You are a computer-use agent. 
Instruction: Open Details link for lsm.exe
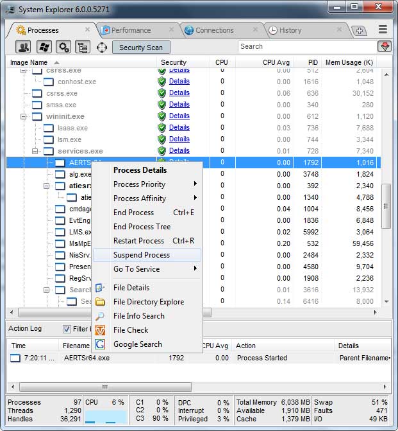(179, 139)
